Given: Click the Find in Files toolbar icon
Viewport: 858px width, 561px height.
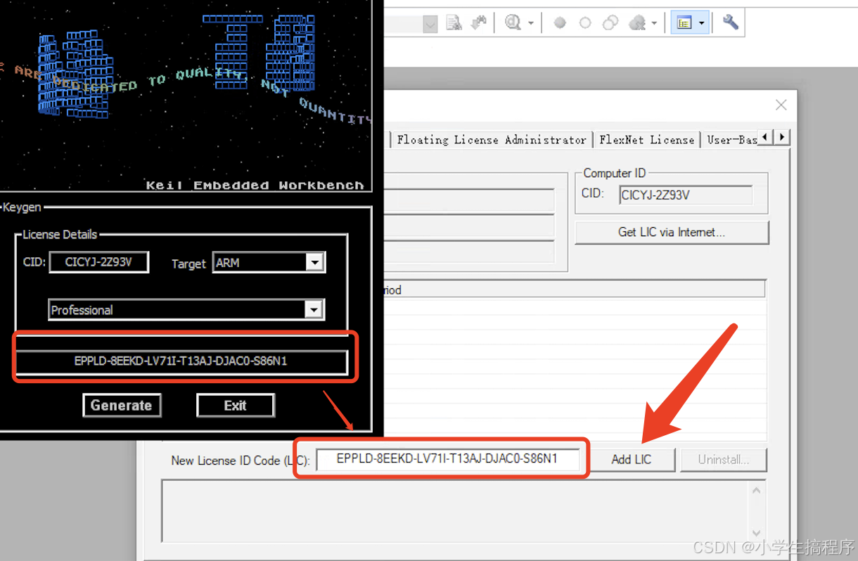Looking at the screenshot, I should coord(454,23).
